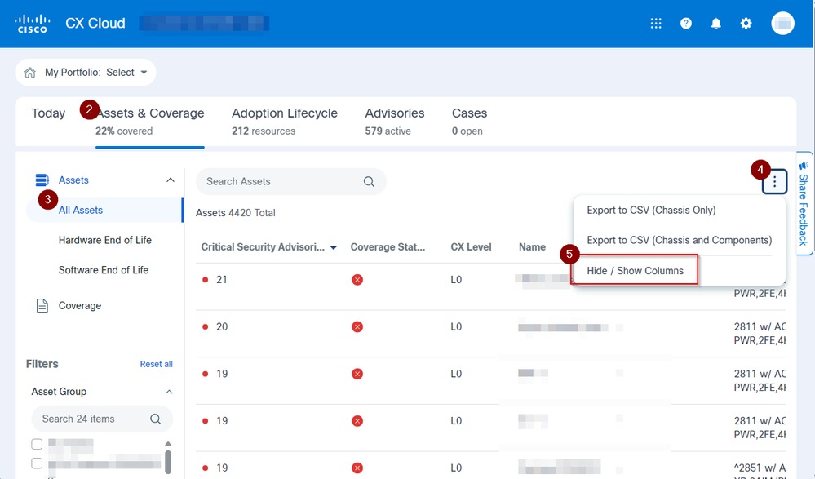Tick the first Asset Group checkbox
815x479 pixels.
point(37,444)
